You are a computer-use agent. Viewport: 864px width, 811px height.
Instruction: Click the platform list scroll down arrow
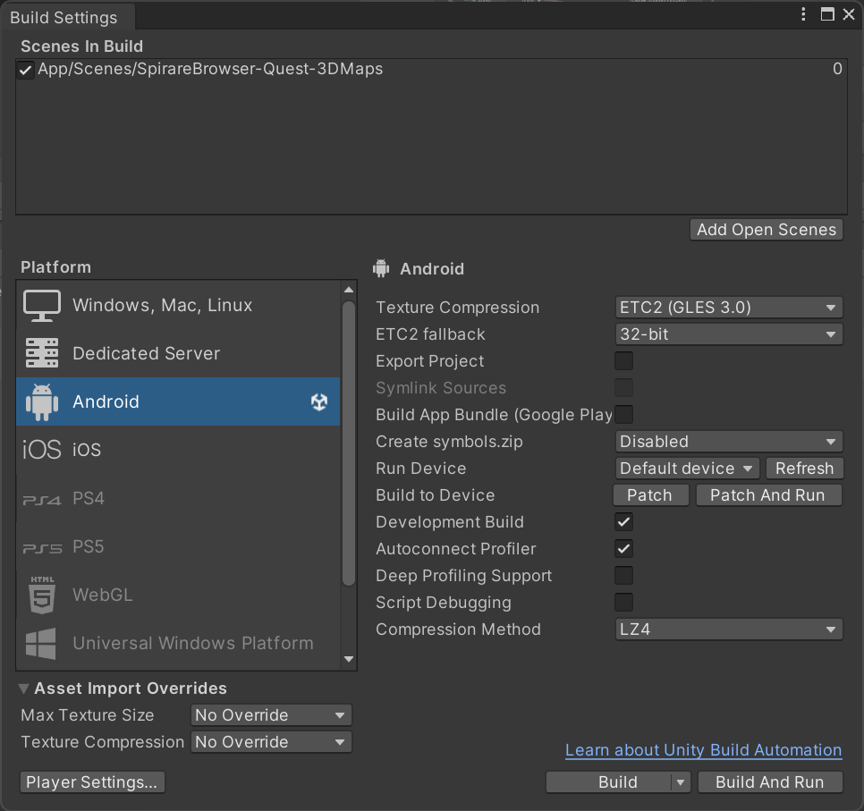click(x=349, y=659)
